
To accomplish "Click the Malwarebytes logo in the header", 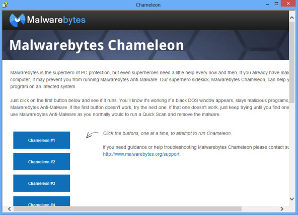I will [47, 20].
